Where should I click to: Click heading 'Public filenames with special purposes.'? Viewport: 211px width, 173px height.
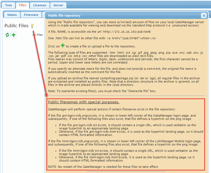84,102
